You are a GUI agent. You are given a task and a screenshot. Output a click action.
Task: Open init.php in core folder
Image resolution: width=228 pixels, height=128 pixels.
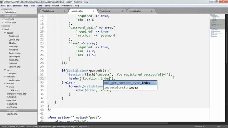click(12, 74)
